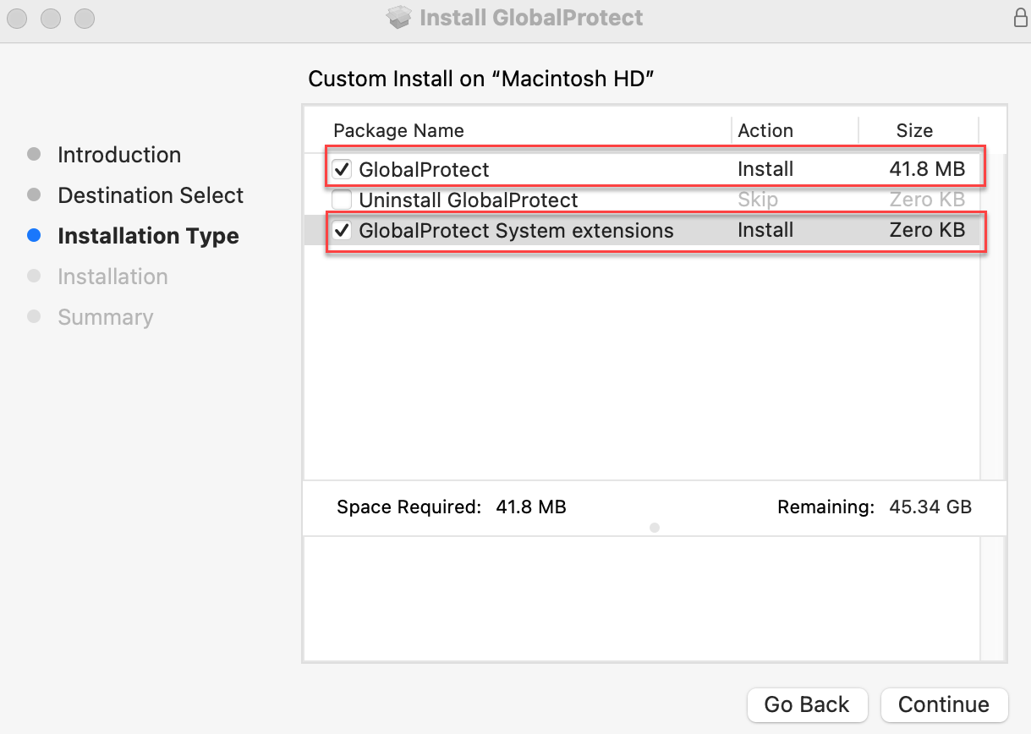Click the Space Required value 41.8 MB
The width and height of the screenshot is (1031, 734).
[x=531, y=507]
